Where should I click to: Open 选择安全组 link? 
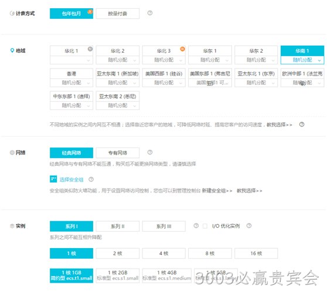click(71, 180)
